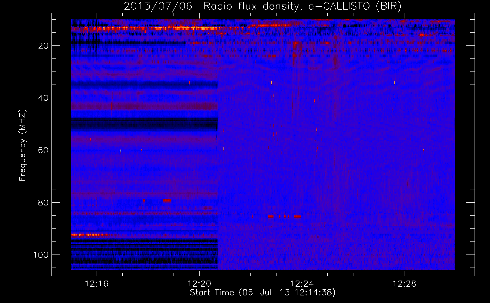Click the '20' frequency tick label

43,46
